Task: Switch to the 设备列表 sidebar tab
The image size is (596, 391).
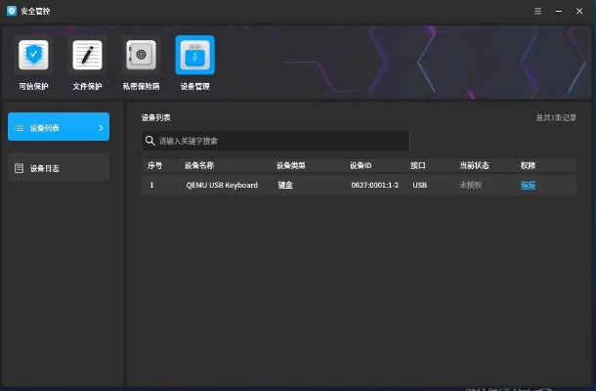Action: pos(58,127)
